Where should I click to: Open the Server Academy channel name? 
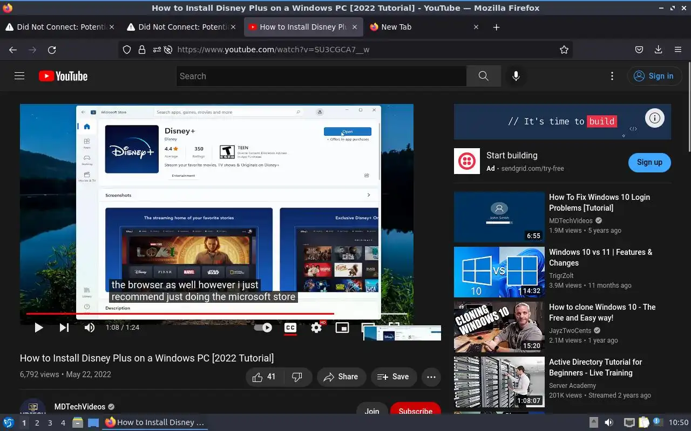572,386
